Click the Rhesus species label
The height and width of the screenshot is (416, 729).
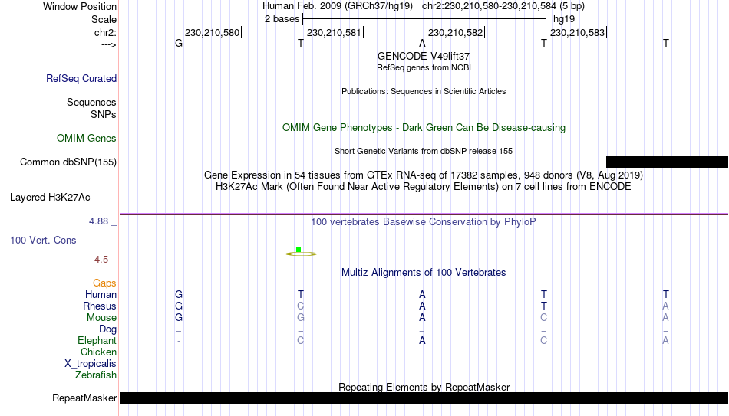(x=100, y=306)
